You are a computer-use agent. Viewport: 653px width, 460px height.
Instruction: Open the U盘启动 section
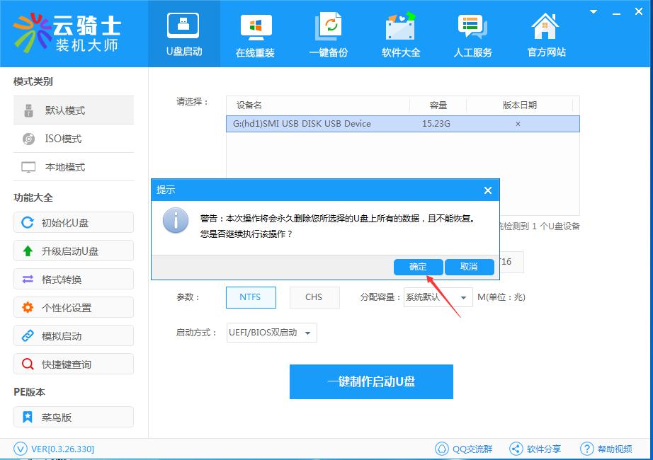tap(183, 33)
